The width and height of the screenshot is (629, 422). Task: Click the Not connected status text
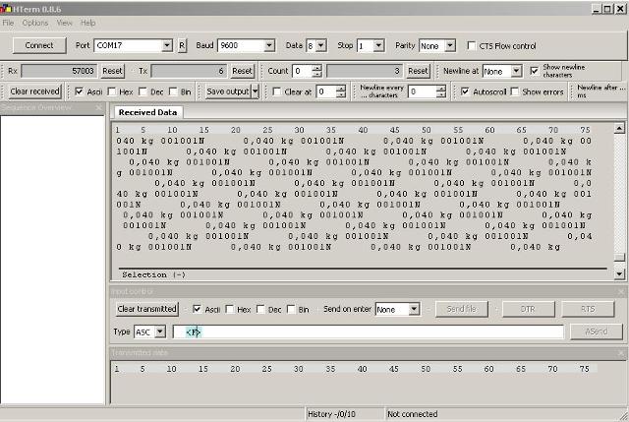pyautogui.click(x=413, y=414)
